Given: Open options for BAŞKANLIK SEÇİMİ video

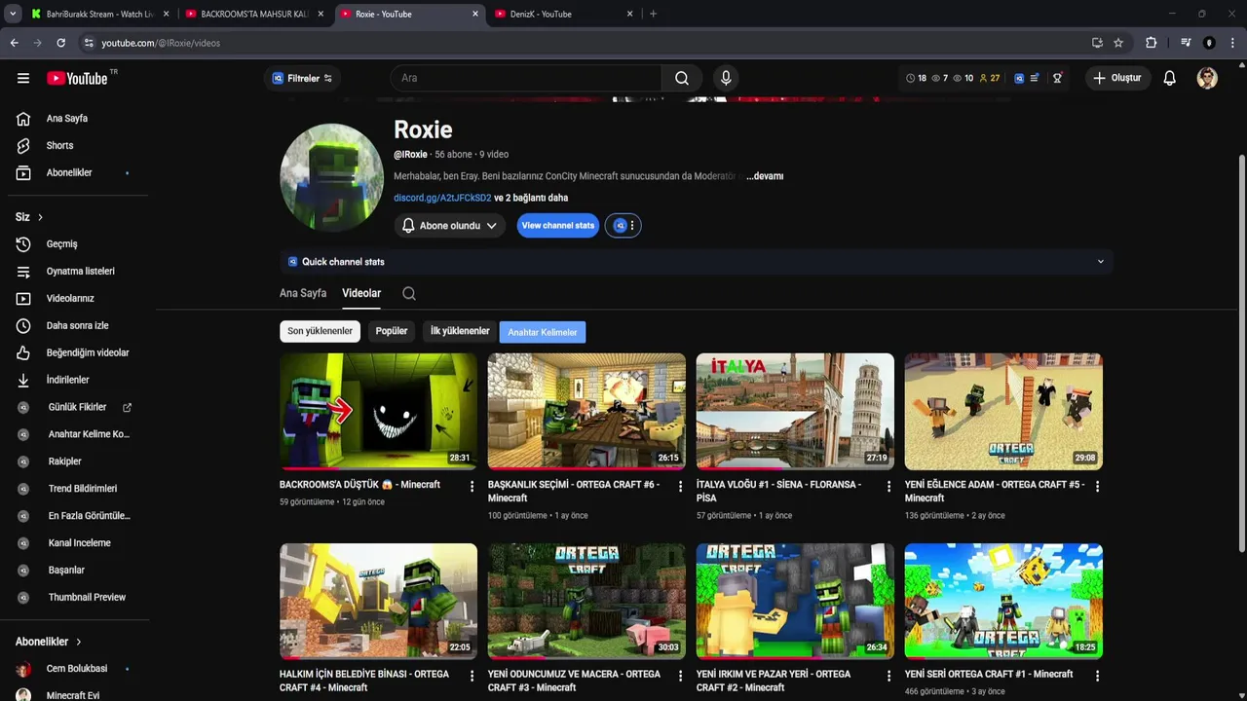Looking at the screenshot, I should click(681, 486).
